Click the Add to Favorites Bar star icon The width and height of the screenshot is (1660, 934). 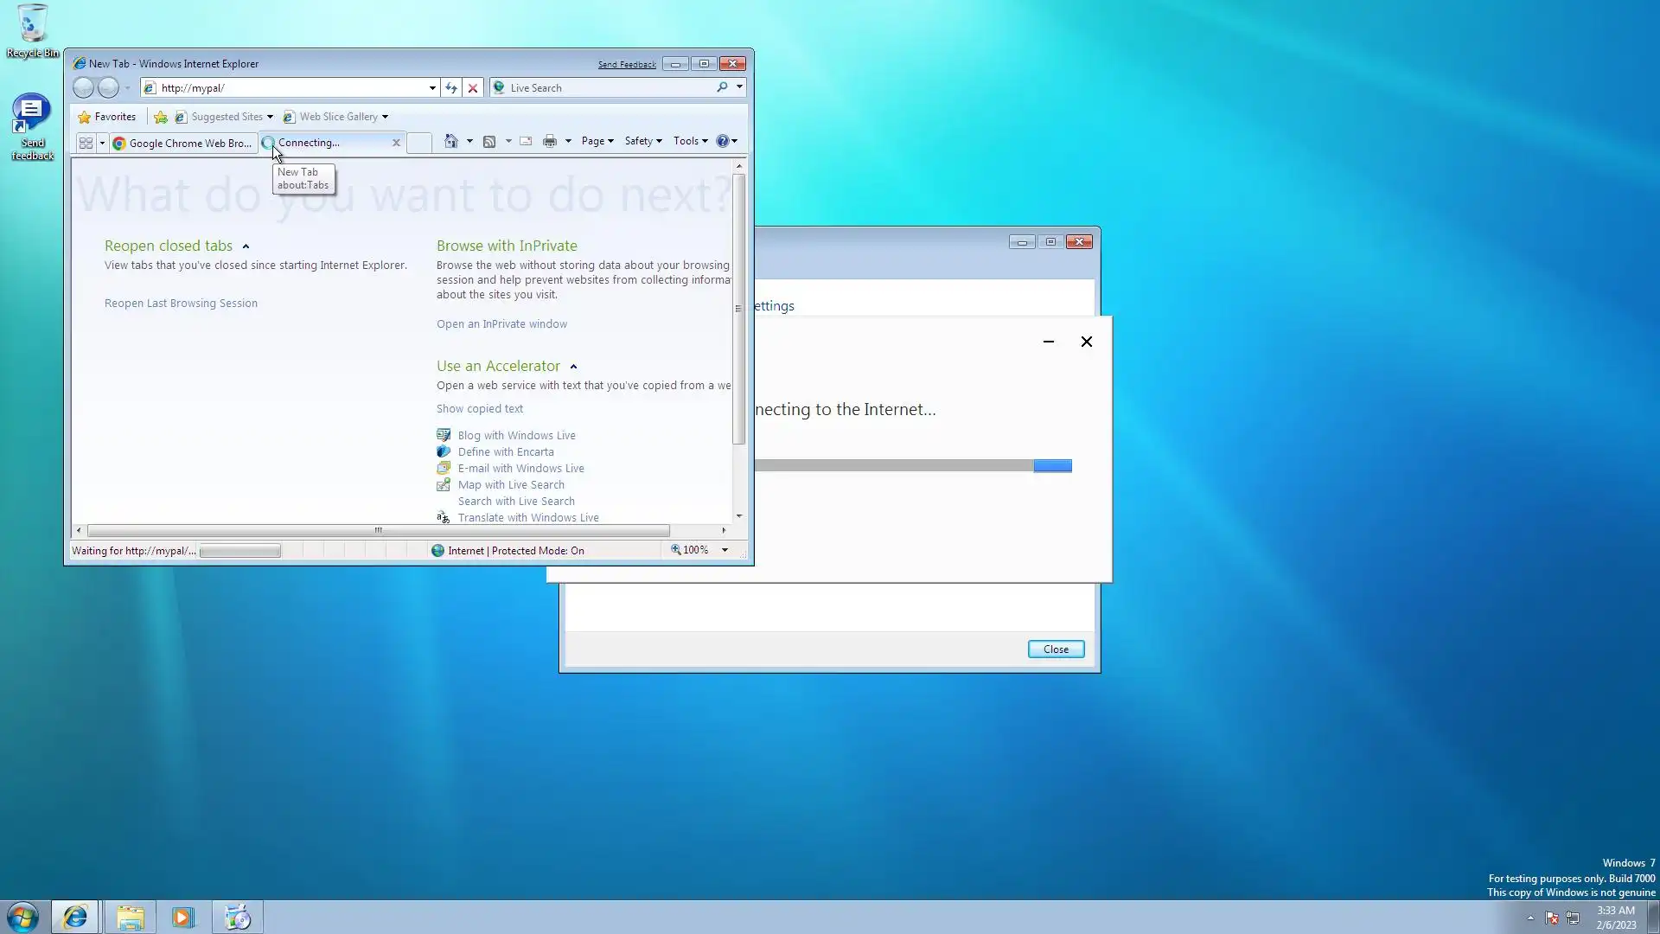[x=161, y=117]
